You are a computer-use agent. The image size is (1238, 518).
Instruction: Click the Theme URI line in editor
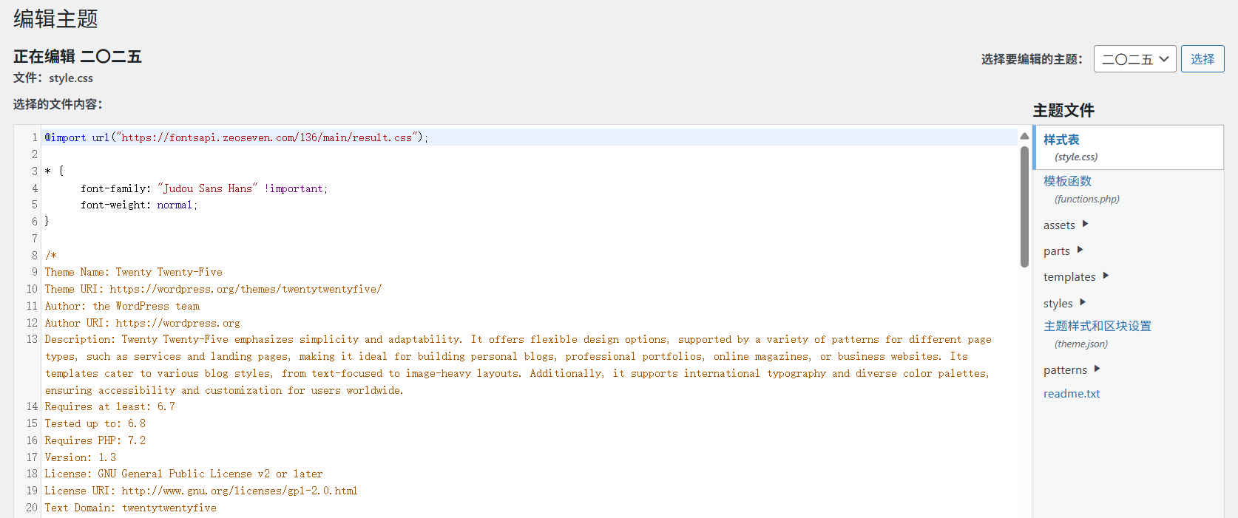click(x=213, y=289)
